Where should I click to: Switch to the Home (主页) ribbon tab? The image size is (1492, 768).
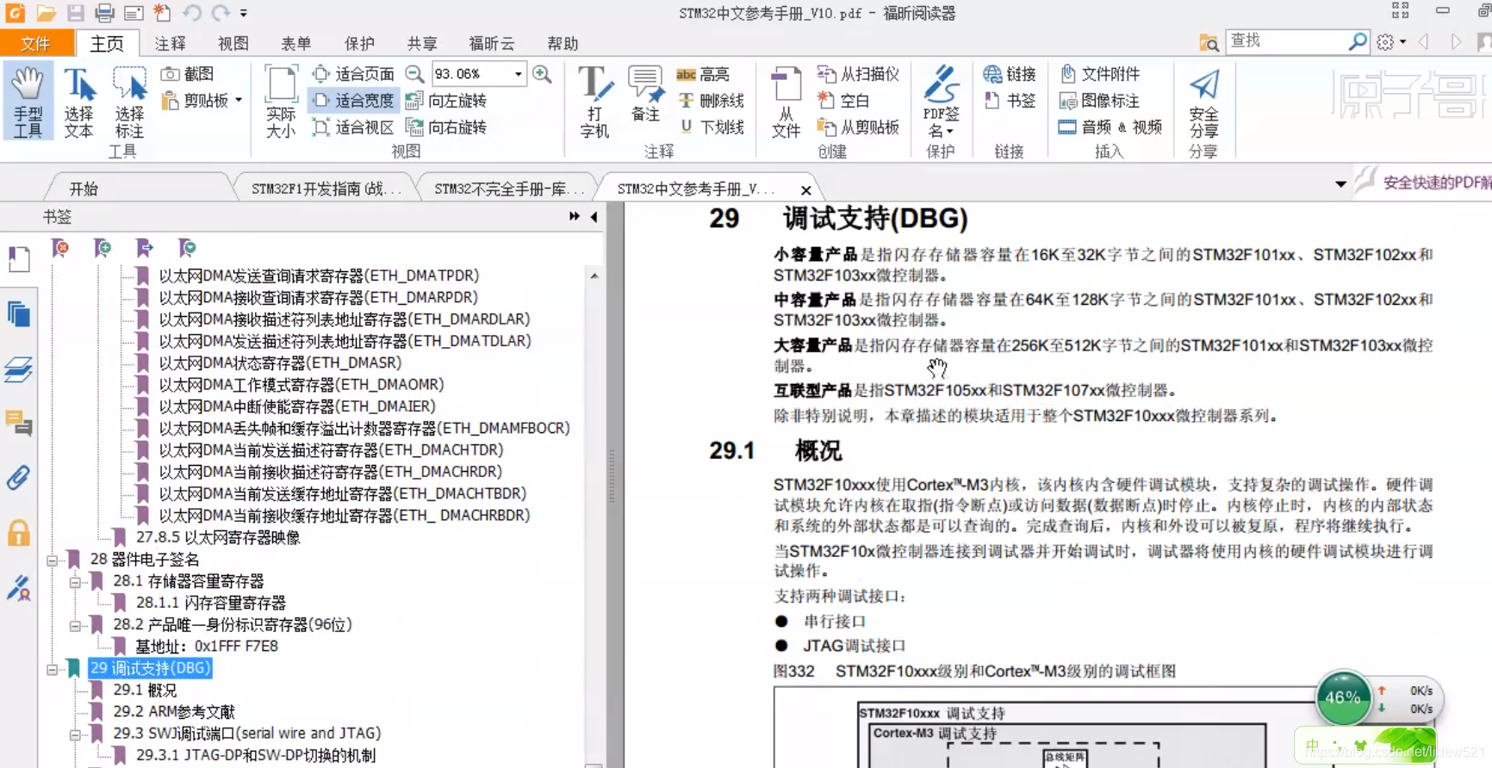point(107,43)
